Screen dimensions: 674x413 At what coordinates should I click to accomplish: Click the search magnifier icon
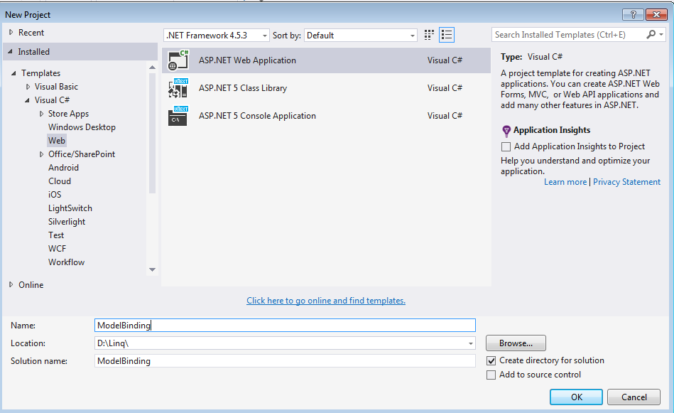point(651,34)
